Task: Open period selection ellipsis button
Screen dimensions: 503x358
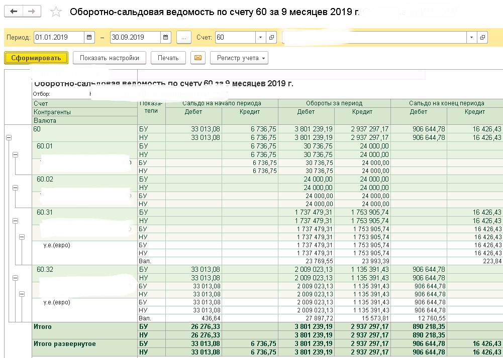Action: (x=184, y=38)
